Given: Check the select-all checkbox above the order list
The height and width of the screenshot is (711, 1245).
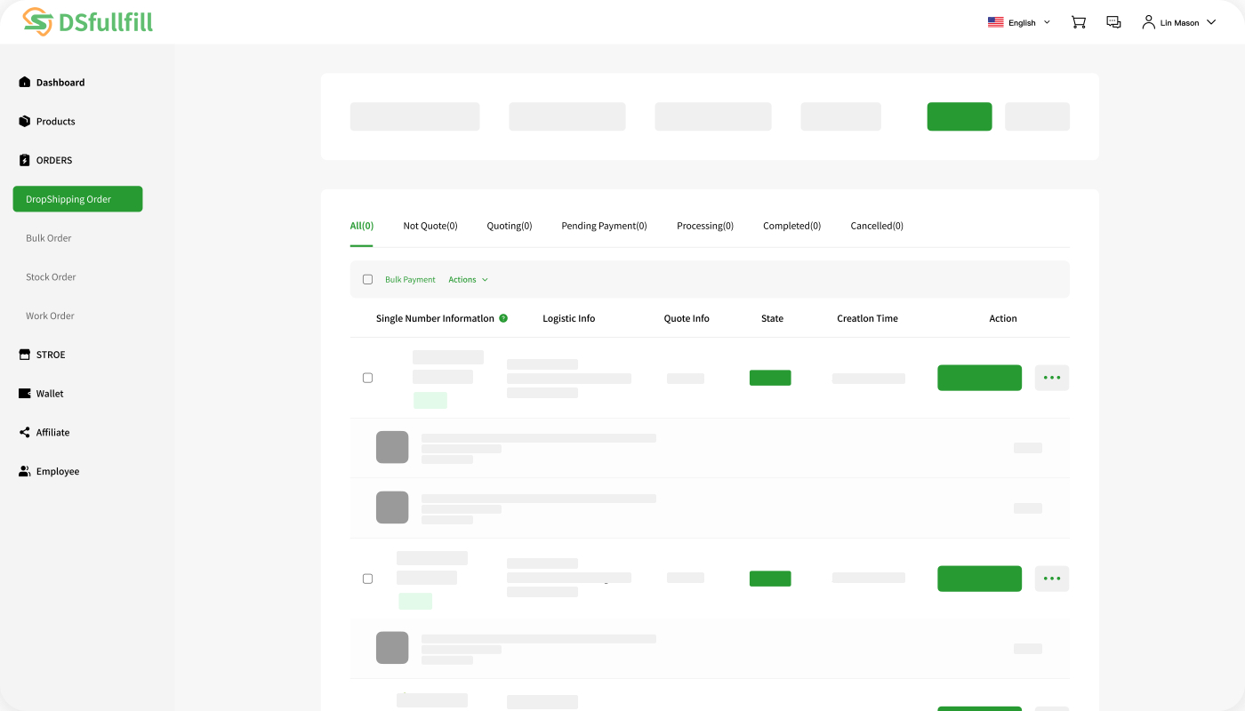Looking at the screenshot, I should point(367,279).
